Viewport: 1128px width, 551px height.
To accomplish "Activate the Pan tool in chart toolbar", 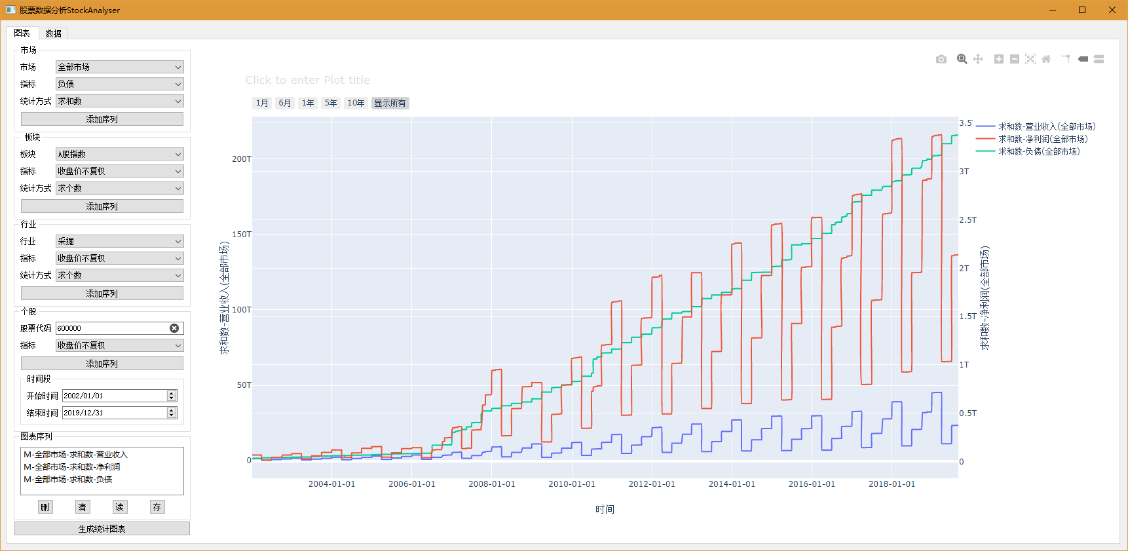I will [x=978, y=59].
